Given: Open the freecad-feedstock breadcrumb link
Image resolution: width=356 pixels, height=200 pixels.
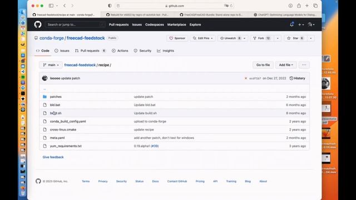Looking at the screenshot, I should 80,65.
